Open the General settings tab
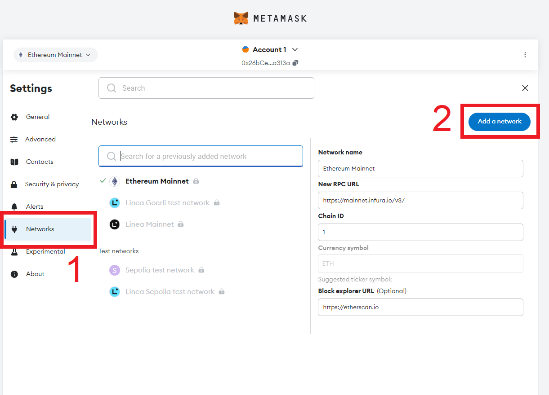 [38, 117]
